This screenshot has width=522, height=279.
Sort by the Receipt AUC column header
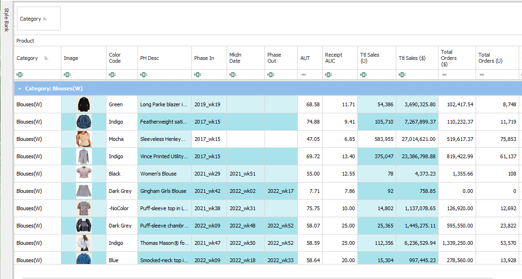point(333,58)
